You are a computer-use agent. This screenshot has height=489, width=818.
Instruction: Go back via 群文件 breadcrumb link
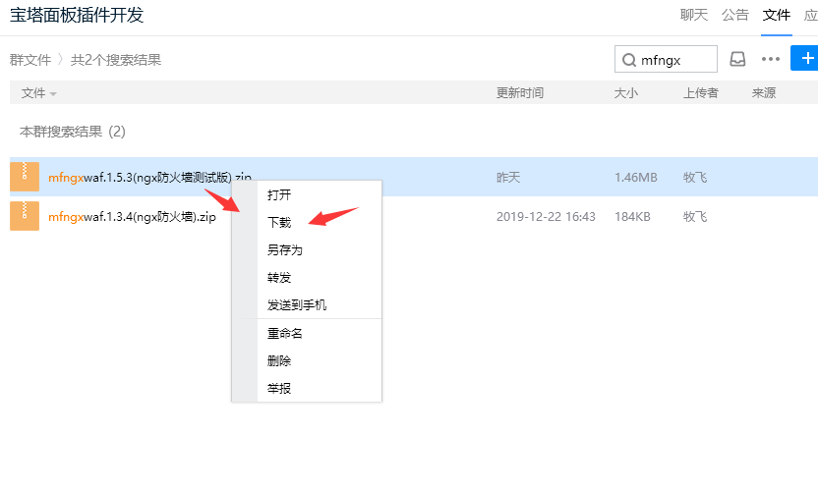pyautogui.click(x=30, y=60)
